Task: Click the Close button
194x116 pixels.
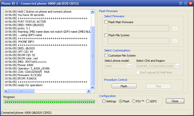Action: (x=175, y=101)
